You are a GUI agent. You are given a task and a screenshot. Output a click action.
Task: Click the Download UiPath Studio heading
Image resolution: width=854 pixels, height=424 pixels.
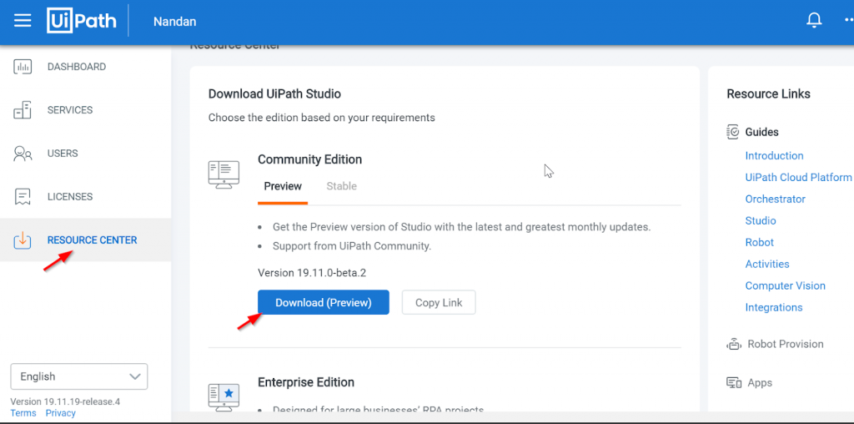pyautogui.click(x=274, y=93)
